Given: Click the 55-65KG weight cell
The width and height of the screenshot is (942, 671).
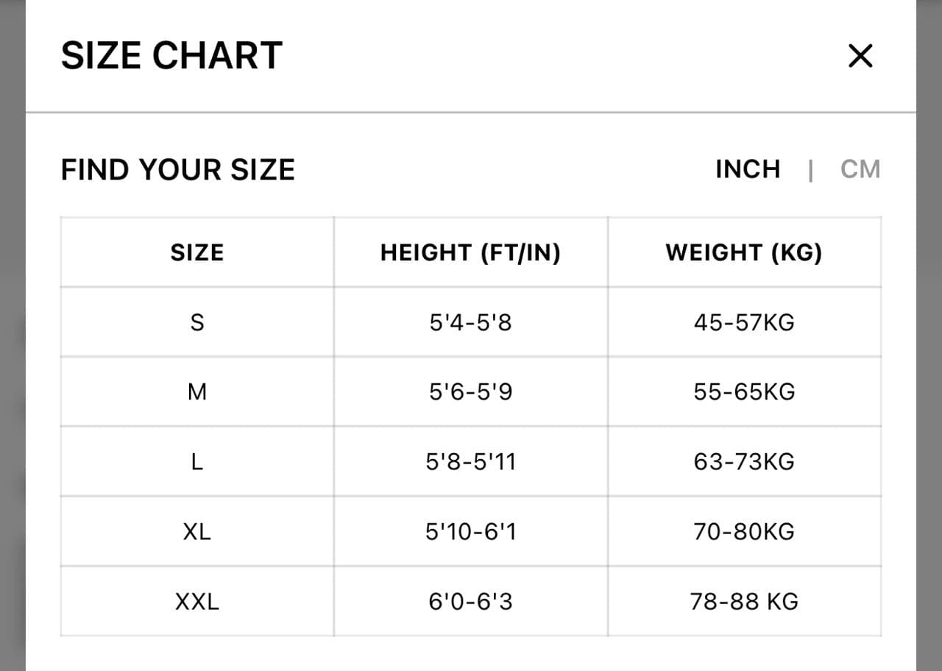Looking at the screenshot, I should pyautogui.click(x=744, y=391).
